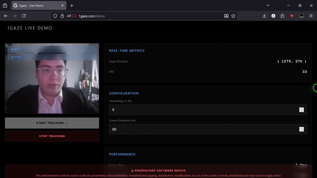The width and height of the screenshot is (317, 178).
Task: Open a new tab with the plus button
Action: [72, 6]
